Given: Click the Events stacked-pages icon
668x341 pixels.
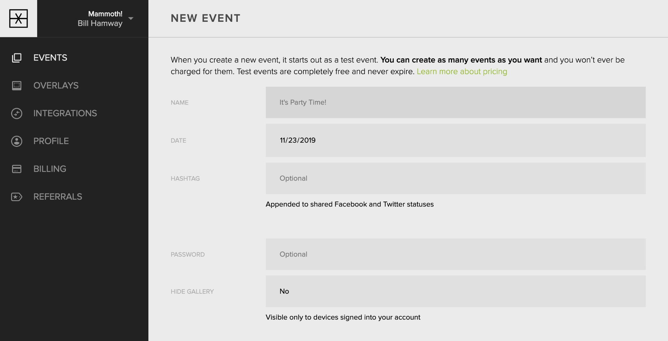Looking at the screenshot, I should click(x=17, y=58).
